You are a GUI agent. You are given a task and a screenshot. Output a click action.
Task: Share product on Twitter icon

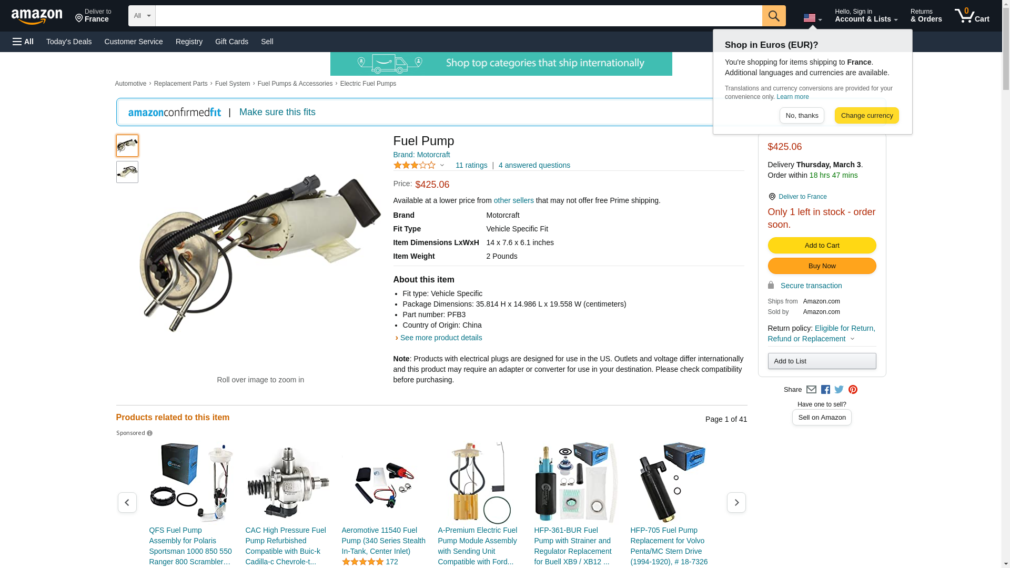[x=839, y=390]
